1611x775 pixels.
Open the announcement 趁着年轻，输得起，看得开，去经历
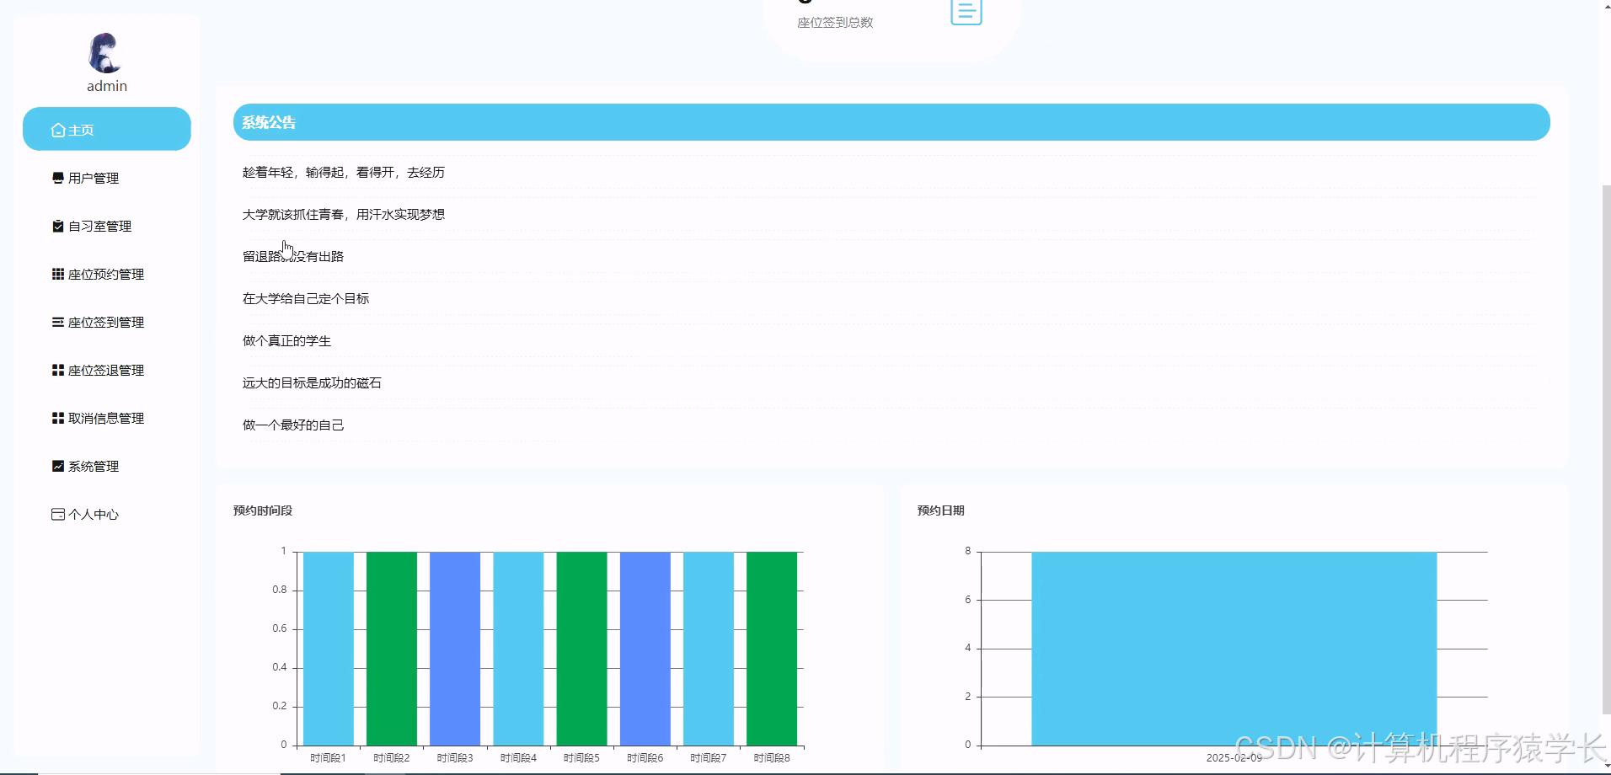click(x=344, y=172)
